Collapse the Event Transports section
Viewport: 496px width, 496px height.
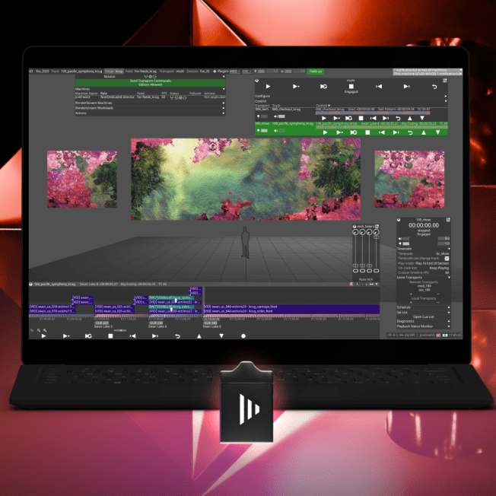click(x=449, y=278)
